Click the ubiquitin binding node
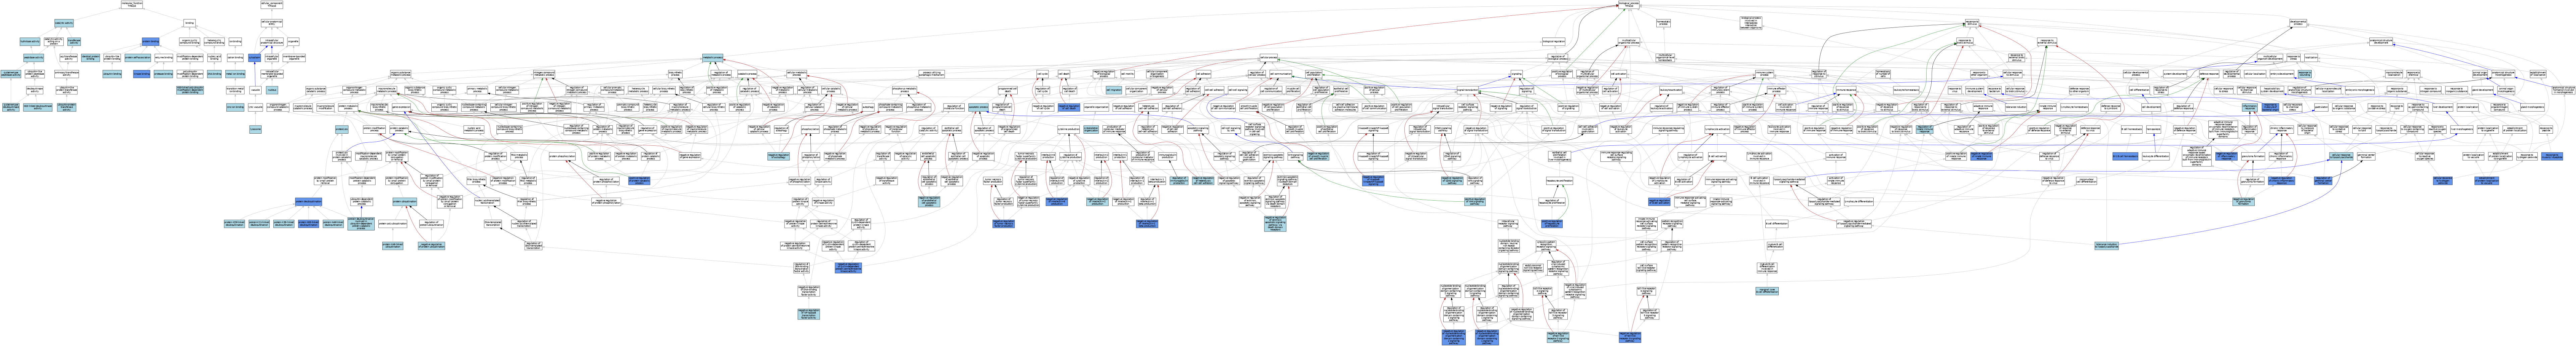This screenshot has height=346, width=2576. (112, 74)
